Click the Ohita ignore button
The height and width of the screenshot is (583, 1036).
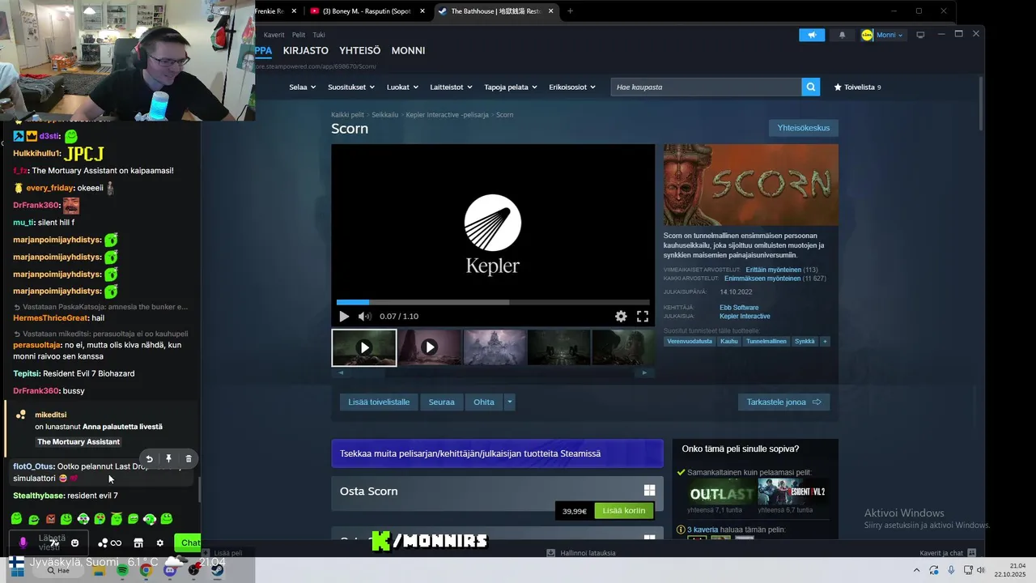484,402
